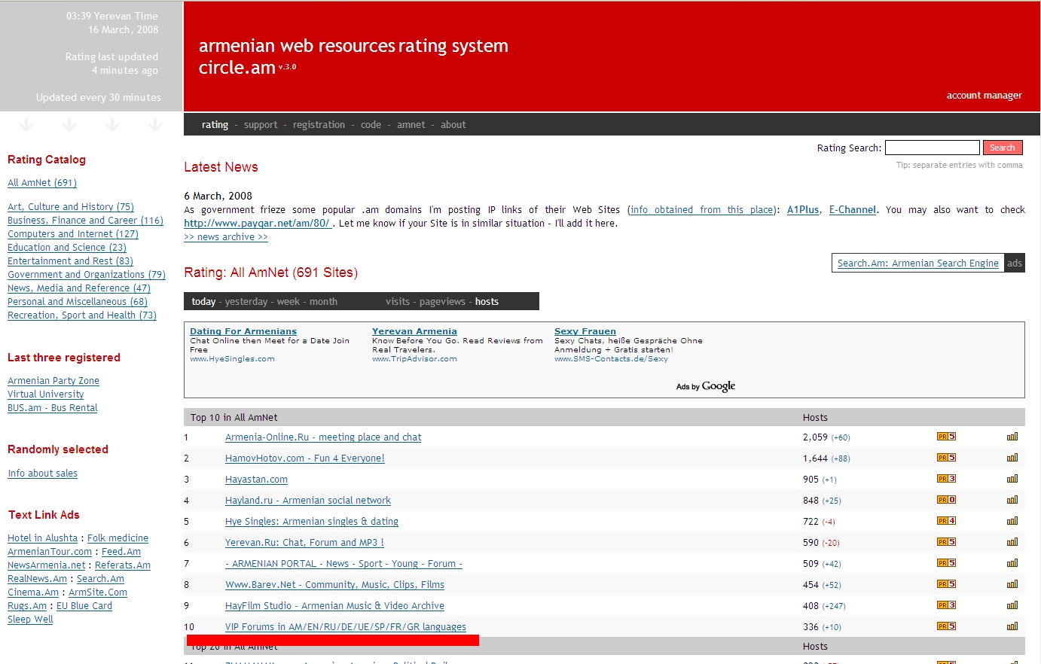Viewport: 1041px width, 664px height.
Task: Click the PageRank badge for HamovHotov.com
Action: pyautogui.click(x=946, y=458)
